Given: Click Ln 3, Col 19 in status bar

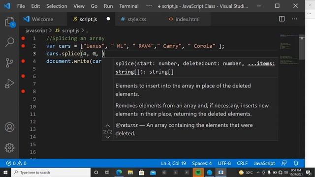Looking at the screenshot, I should click(x=173, y=163).
